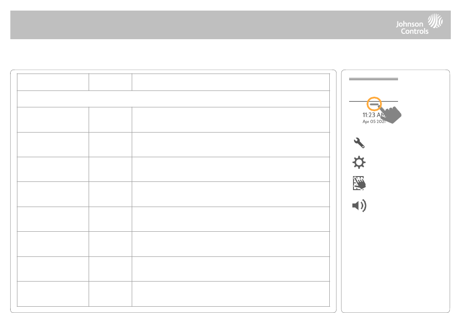The image size is (460, 313).
Task: Click the orange circle highlight ring
Action: [374, 104]
